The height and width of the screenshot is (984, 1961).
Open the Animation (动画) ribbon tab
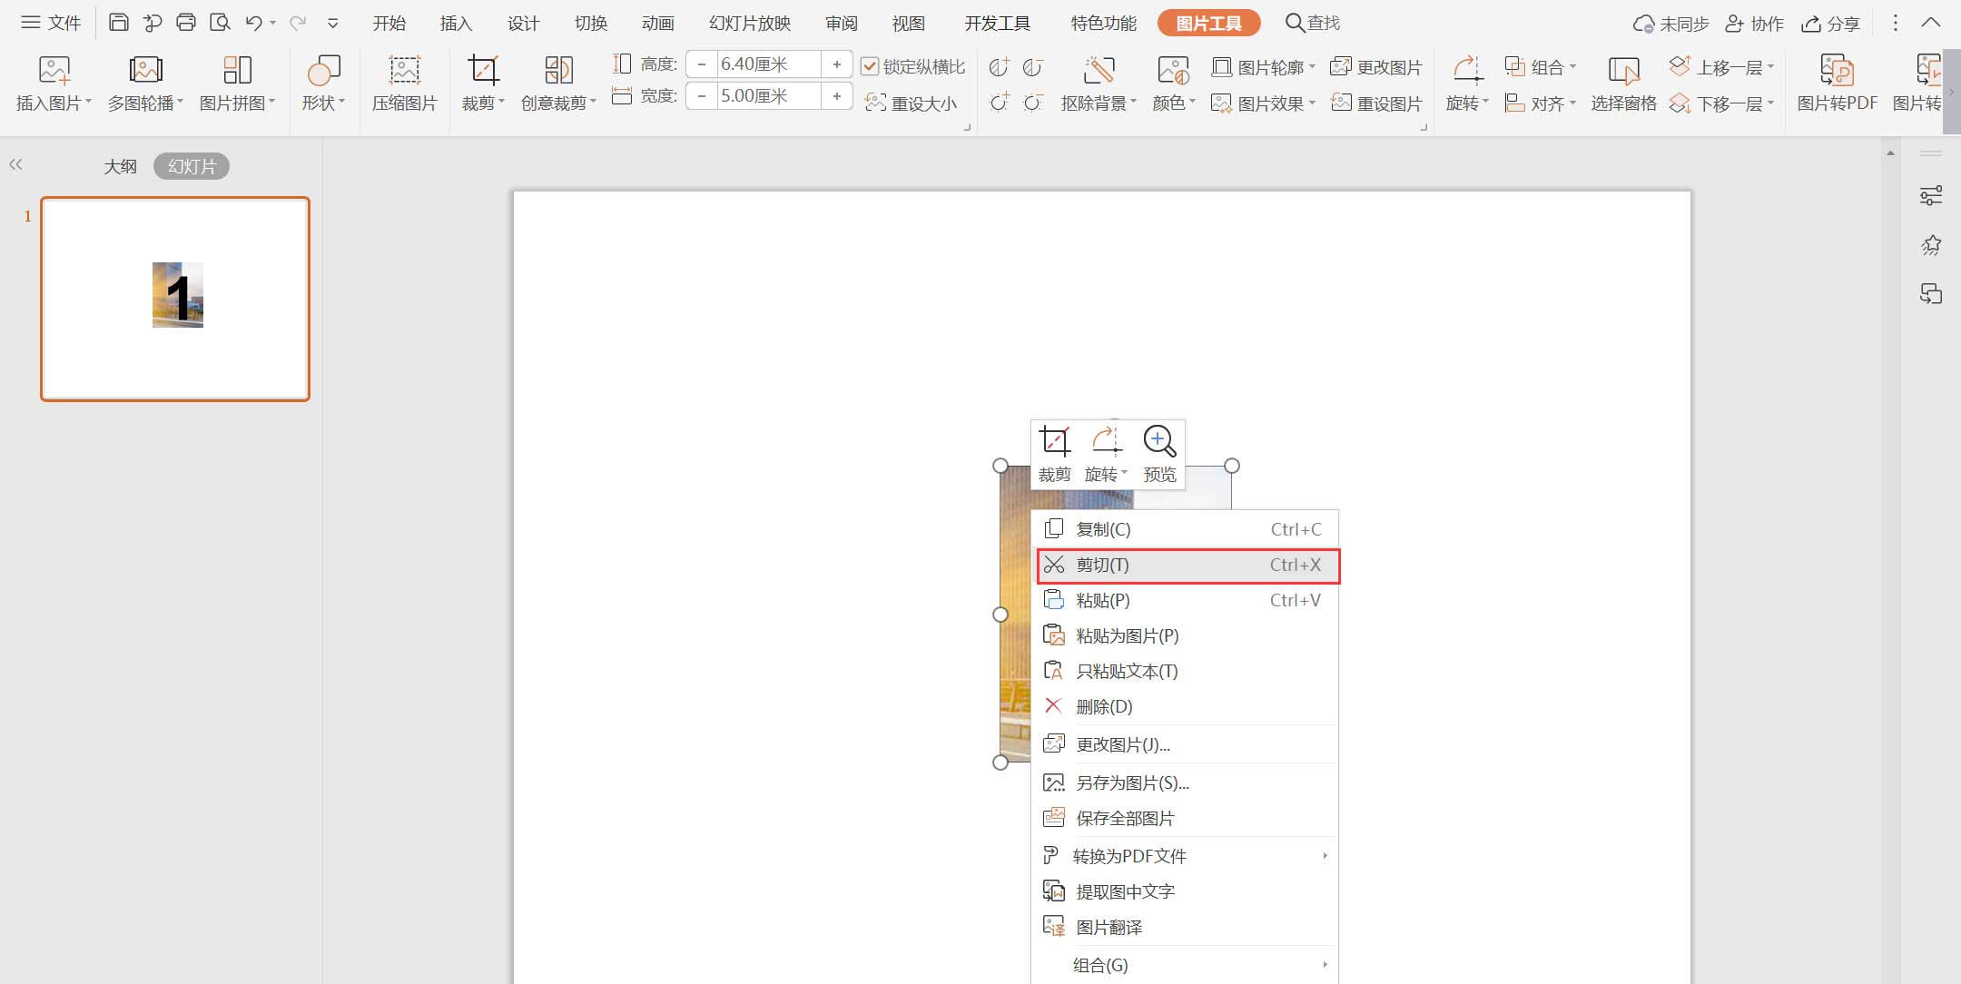click(657, 23)
